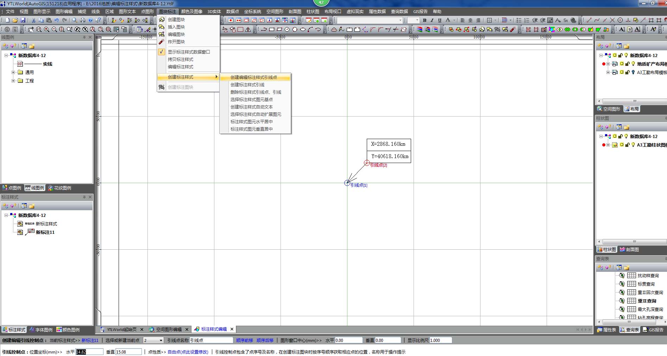
Task: Select the arc drawing tool
Action: [x=310, y=30]
